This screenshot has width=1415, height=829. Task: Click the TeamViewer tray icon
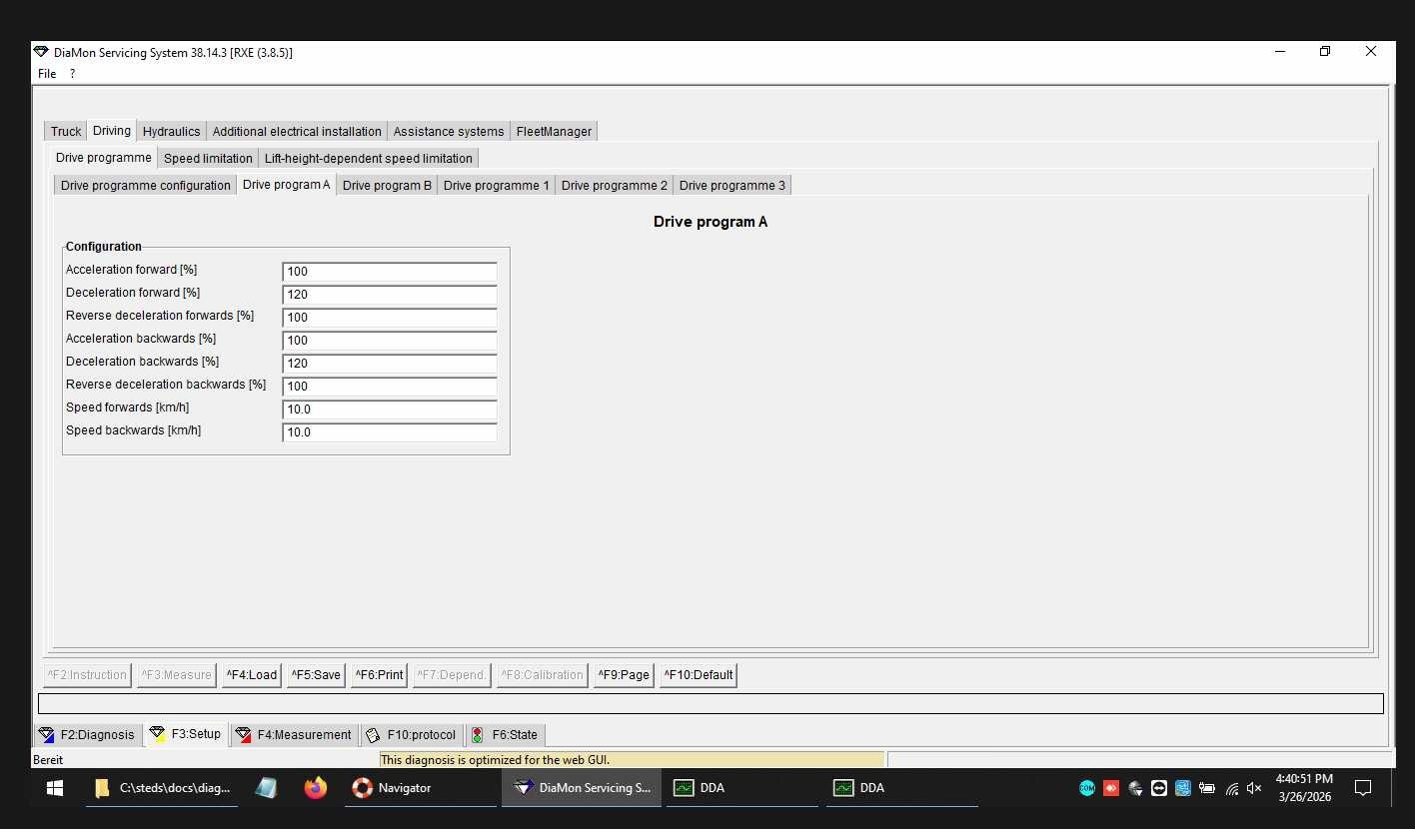1158,788
